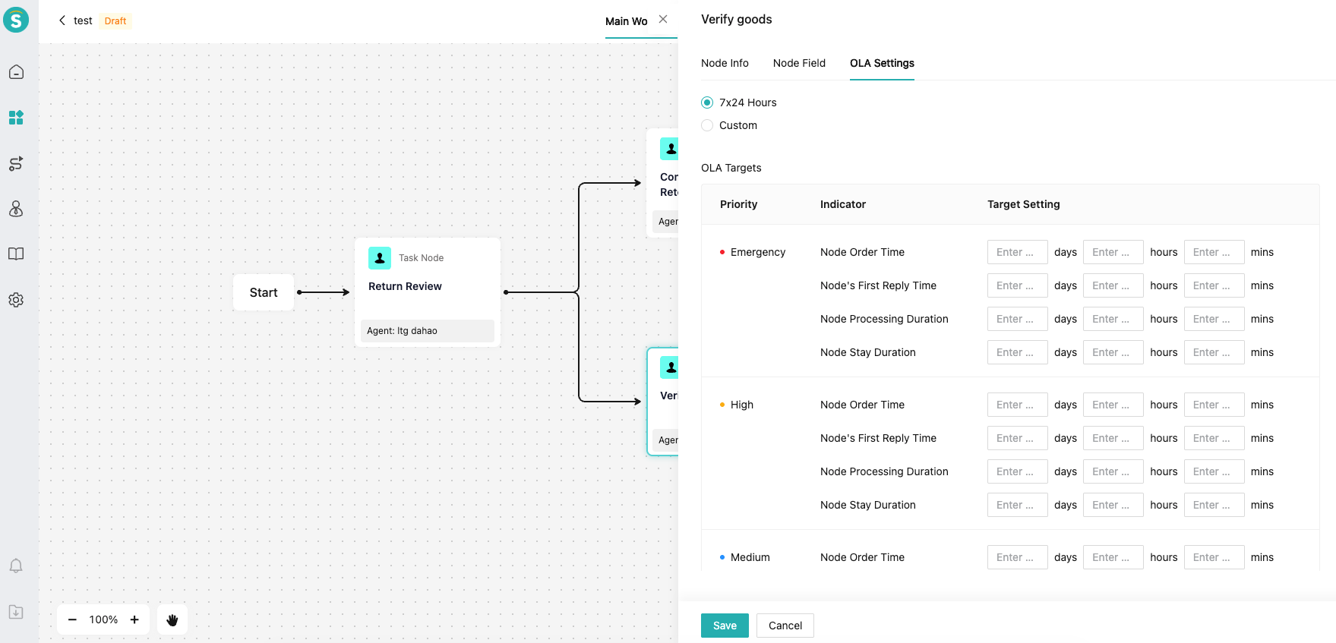Screen dimensions: 1336x643
Task: Open the workflow routing icon in sidebar
Action: click(x=16, y=163)
